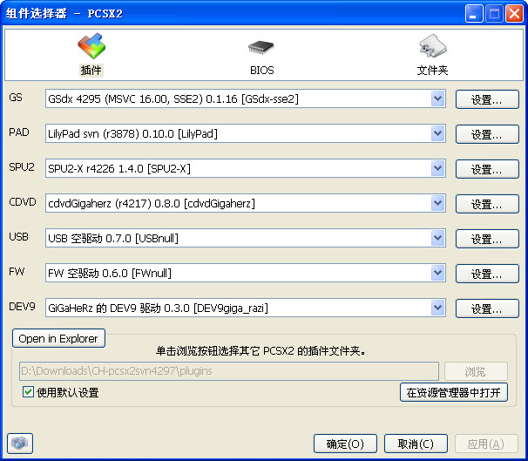Open 设置 for the SPU2 plugin
528x461 pixels.
point(487,169)
